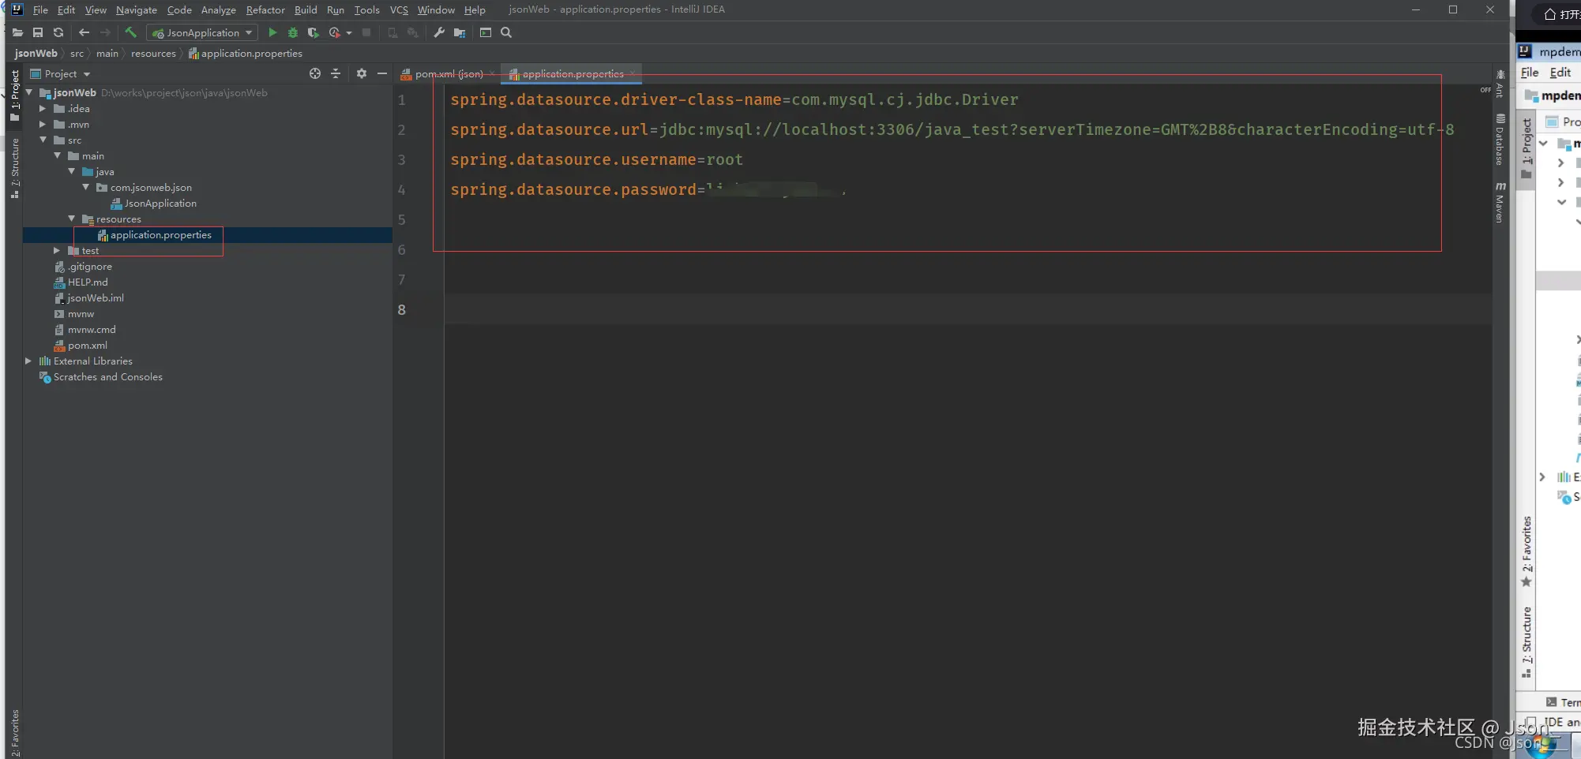Expand the .idea folder
This screenshot has width=1581, height=759.
pos(43,108)
